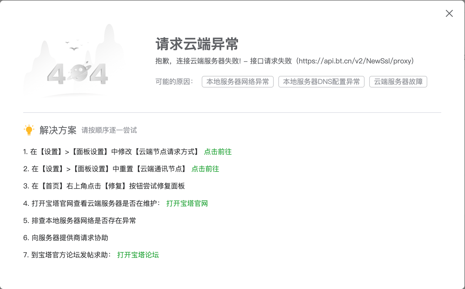Click the 请按顺序逐一尝试 hint text

click(x=109, y=130)
